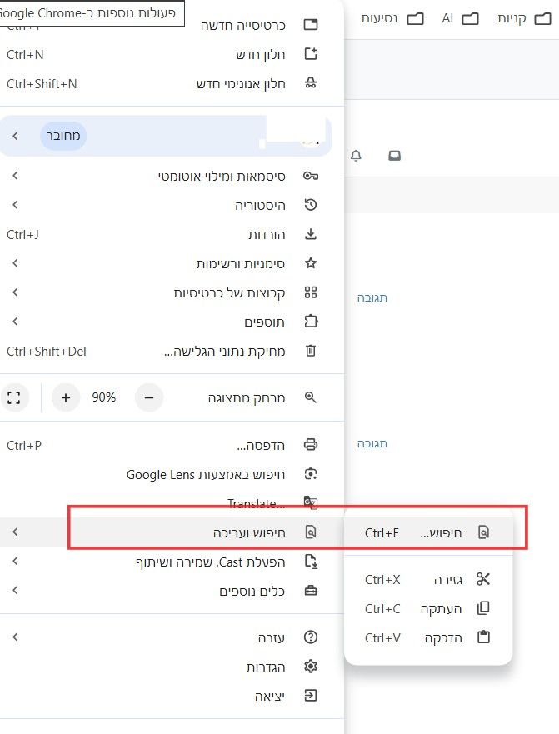Open the 'קניות' bookmarks folder
This screenshot has width=559, height=734.
pyautogui.click(x=523, y=18)
